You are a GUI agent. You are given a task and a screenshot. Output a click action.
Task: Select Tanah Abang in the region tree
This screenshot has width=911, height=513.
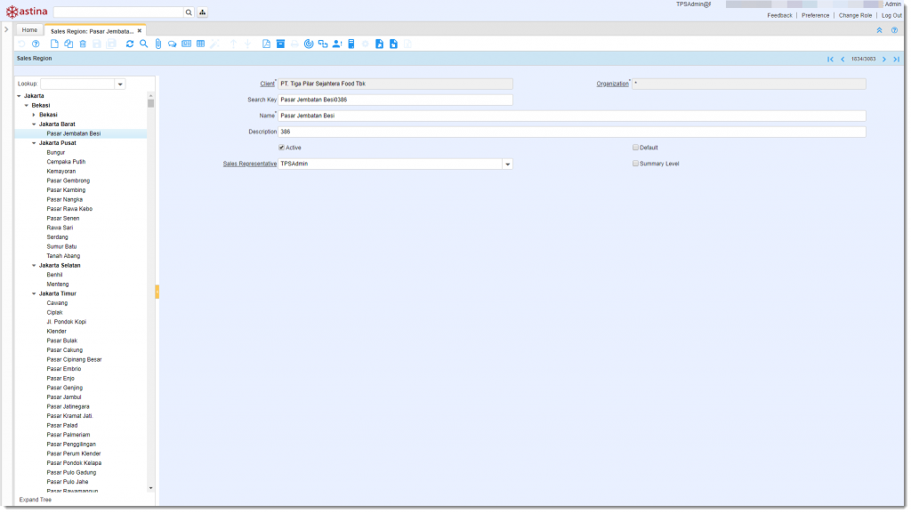tap(63, 256)
